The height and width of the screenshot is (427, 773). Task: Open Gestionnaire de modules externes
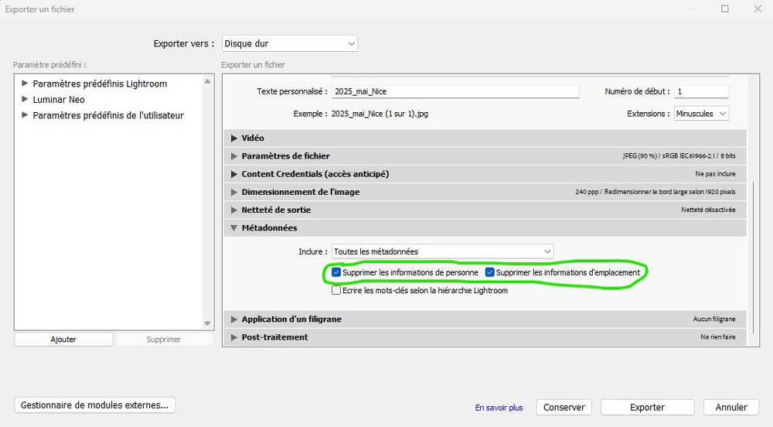pyautogui.click(x=95, y=405)
